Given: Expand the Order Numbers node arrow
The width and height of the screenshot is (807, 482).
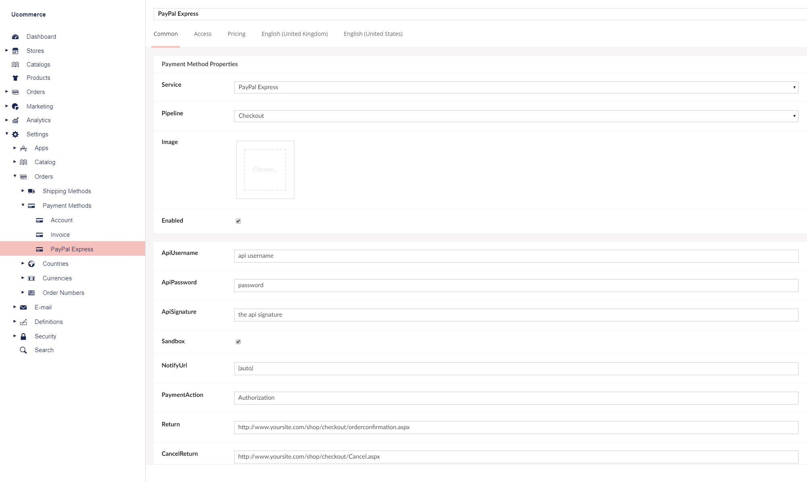Looking at the screenshot, I should coord(23,292).
